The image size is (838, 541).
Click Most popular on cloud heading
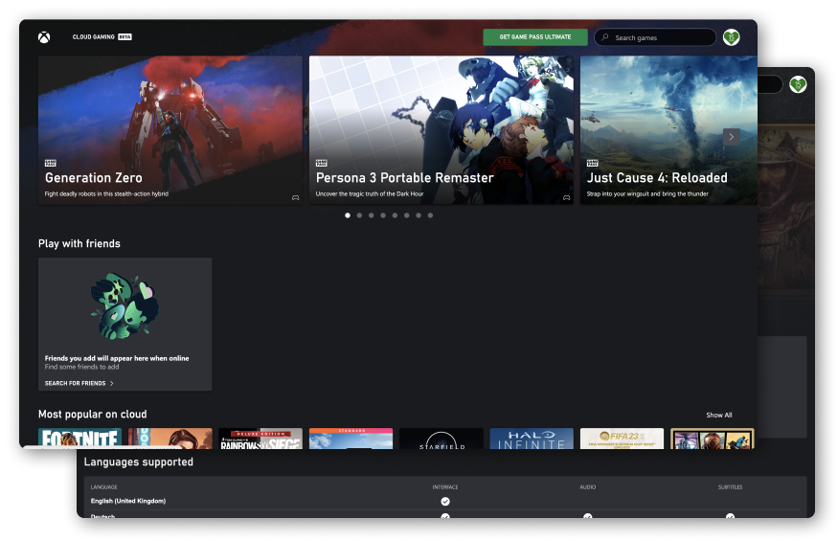pyautogui.click(x=93, y=415)
